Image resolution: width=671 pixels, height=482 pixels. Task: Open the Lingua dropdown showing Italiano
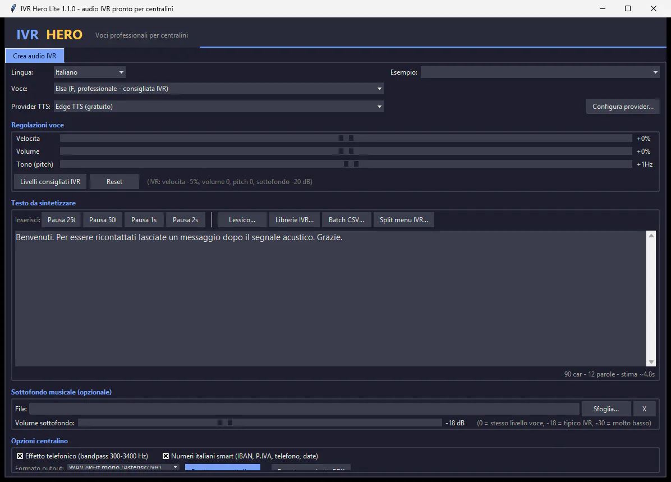(x=89, y=72)
